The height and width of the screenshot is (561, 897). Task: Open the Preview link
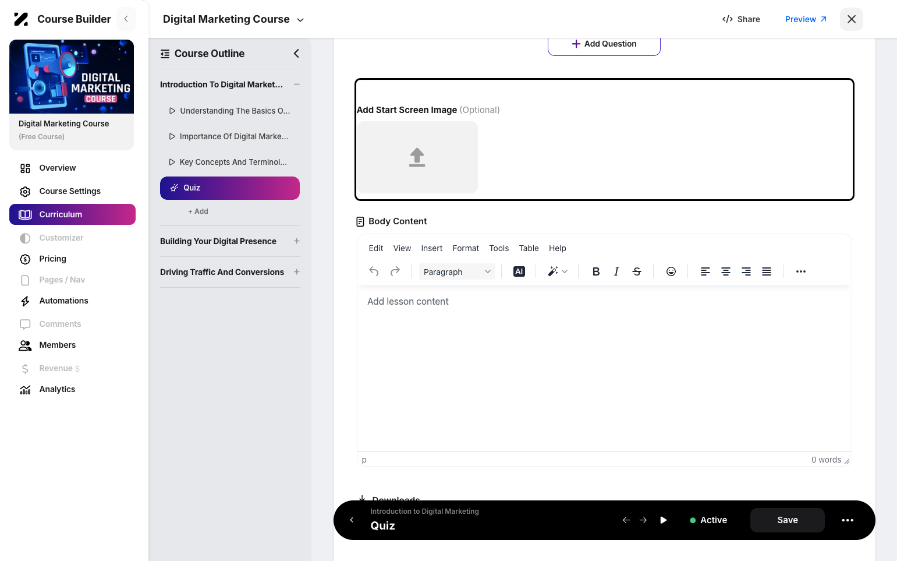(806, 19)
